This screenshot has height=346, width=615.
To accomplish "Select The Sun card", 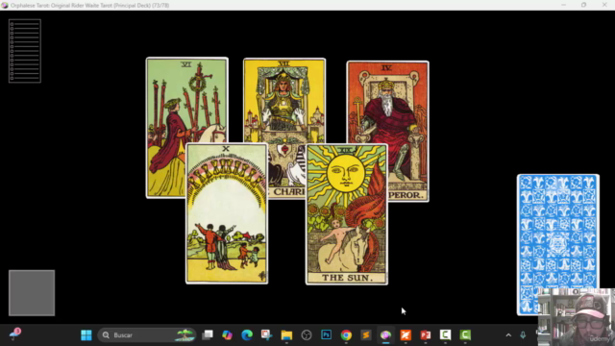I will pyautogui.click(x=347, y=214).
